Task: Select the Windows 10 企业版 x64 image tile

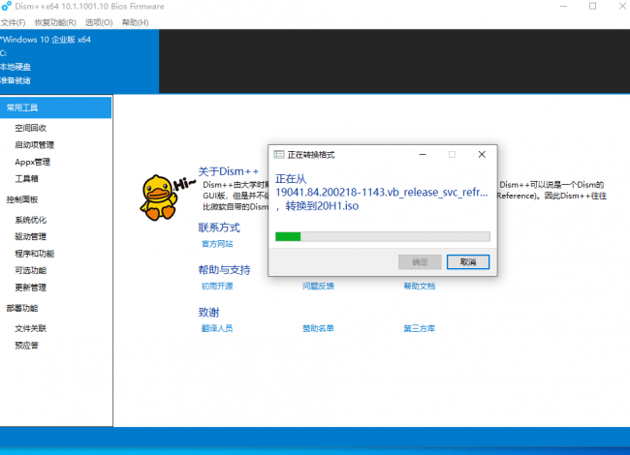Action: coord(79,61)
